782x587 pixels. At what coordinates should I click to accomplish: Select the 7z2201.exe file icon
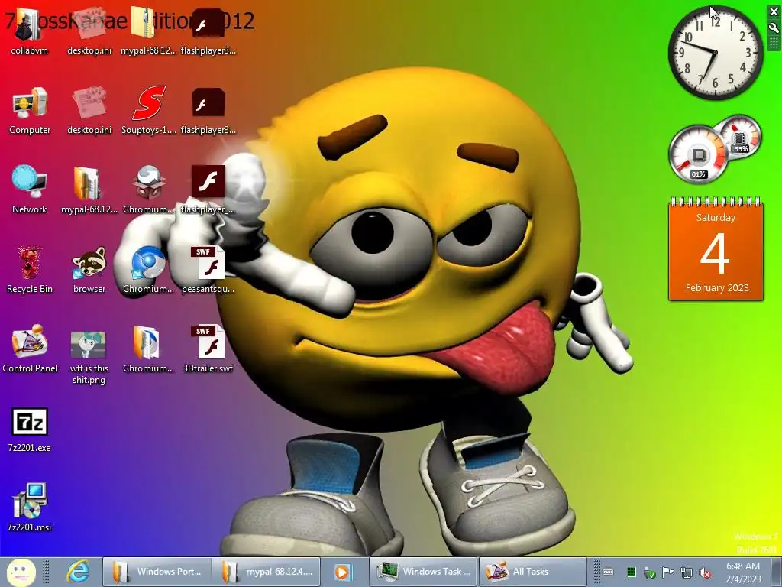(x=30, y=430)
